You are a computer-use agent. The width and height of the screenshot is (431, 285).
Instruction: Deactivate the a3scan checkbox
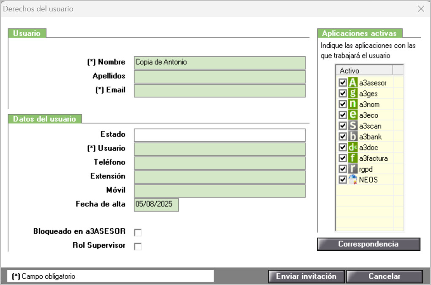(343, 126)
